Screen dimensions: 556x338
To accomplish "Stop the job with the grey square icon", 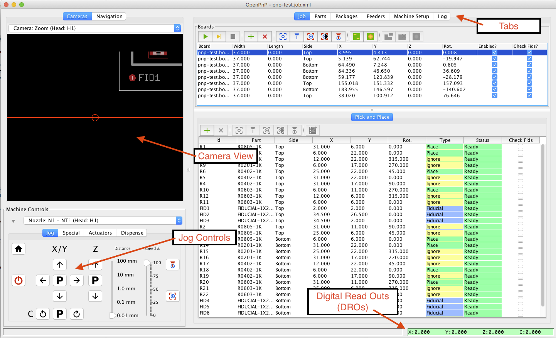I will point(233,37).
